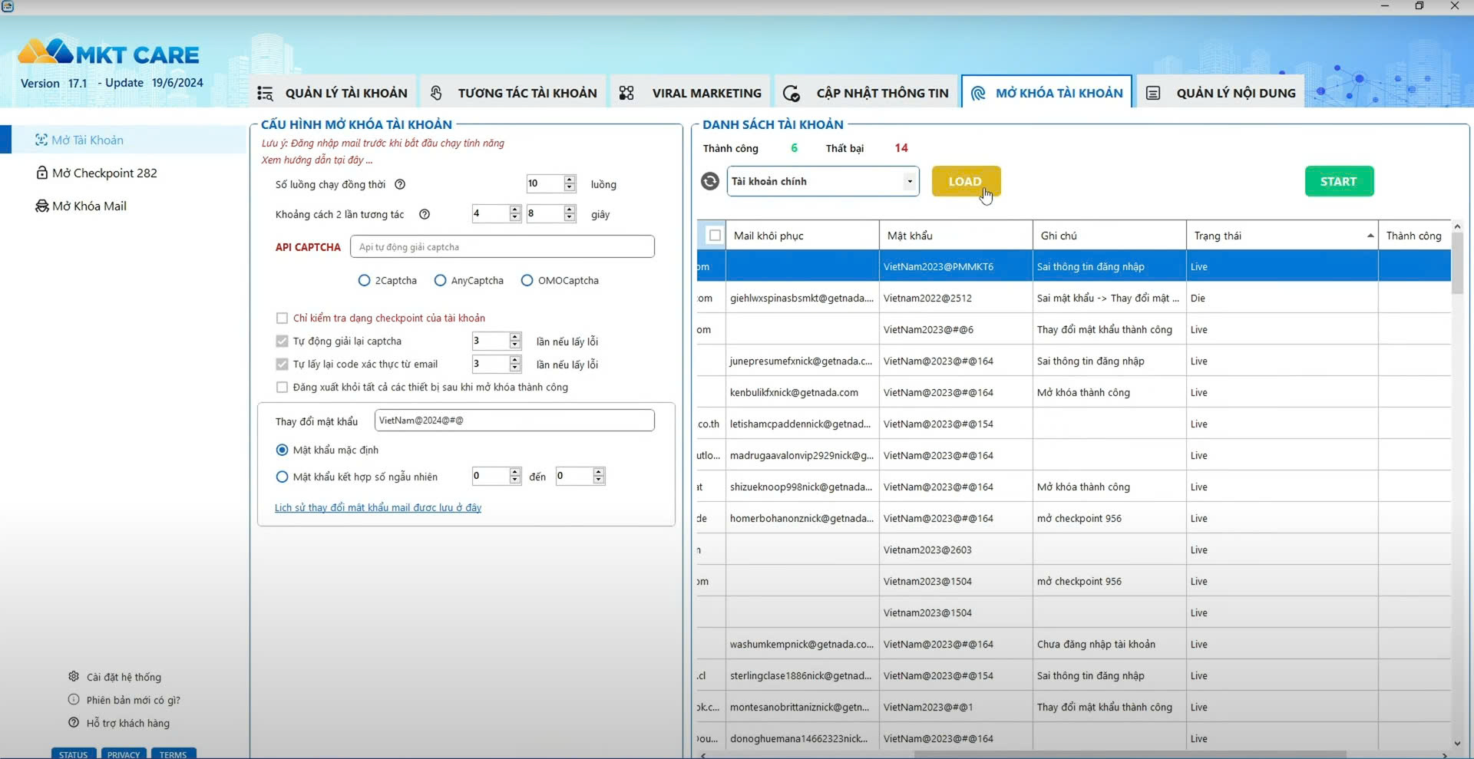1474x759 pixels.
Task: Open Xem hướng dẫn tại đây link
Action: (x=316, y=160)
